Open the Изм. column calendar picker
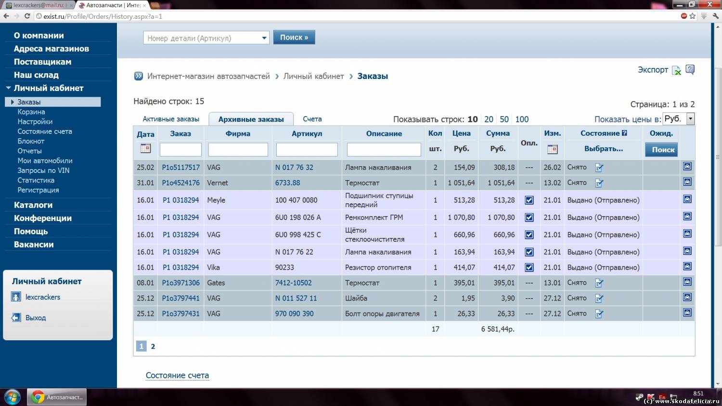The image size is (722, 406). (x=552, y=149)
